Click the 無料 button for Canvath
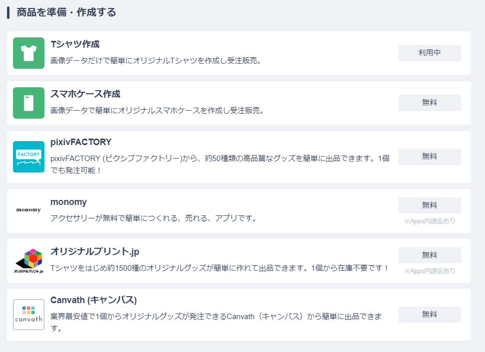This screenshot has width=485, height=352. tap(430, 314)
